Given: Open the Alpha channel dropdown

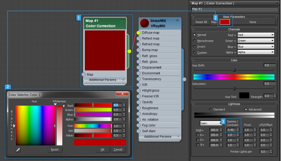Looking at the screenshot, I should pyautogui.click(x=256, y=52).
